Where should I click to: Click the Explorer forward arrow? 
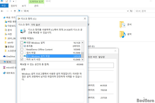coord(7,11)
